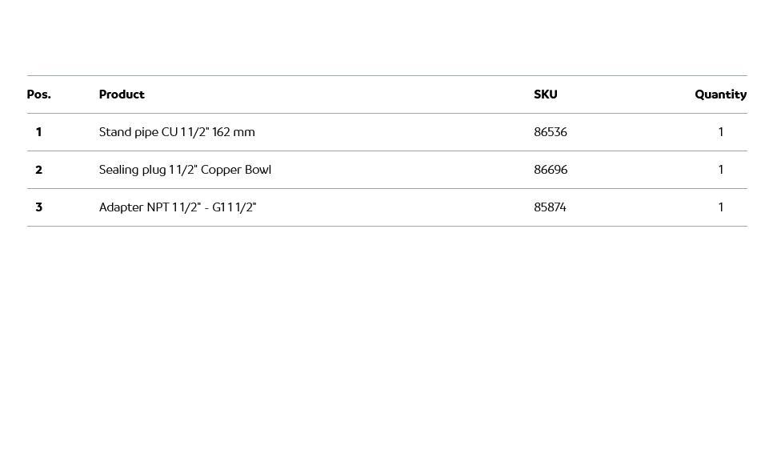773x454 pixels.
Task: Select position number 2 cell
Action: [x=38, y=170]
